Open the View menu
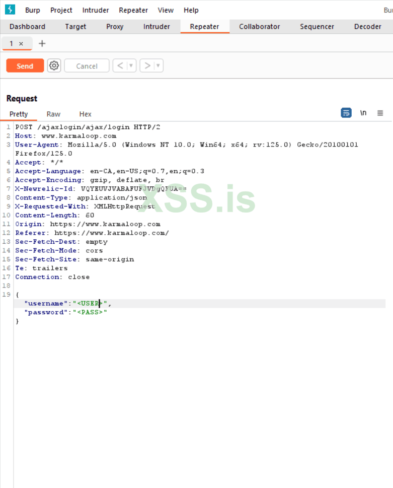 coord(166,10)
